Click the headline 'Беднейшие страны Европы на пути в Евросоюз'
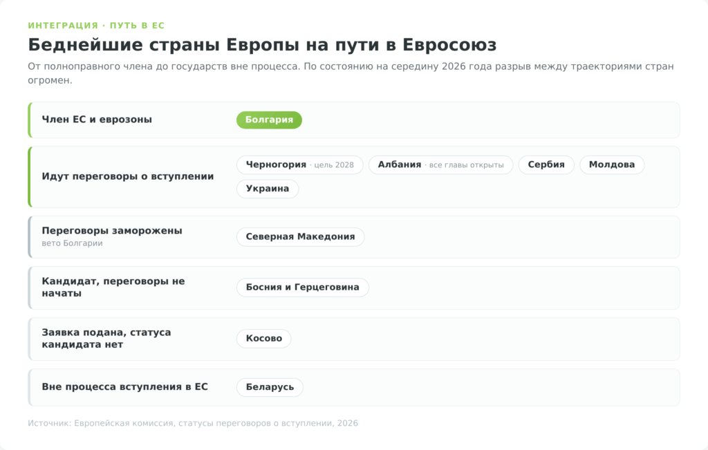Image resolution: width=708 pixels, height=450 pixels. point(262,45)
